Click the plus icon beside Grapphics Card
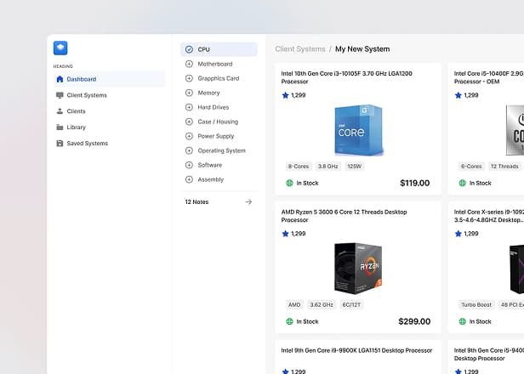The height and width of the screenshot is (374, 524). 189,78
